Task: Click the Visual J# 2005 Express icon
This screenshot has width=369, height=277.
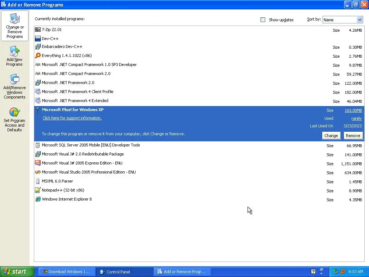Action: click(x=37, y=163)
